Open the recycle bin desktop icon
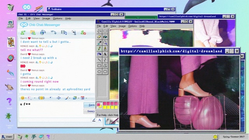 [11, 8]
